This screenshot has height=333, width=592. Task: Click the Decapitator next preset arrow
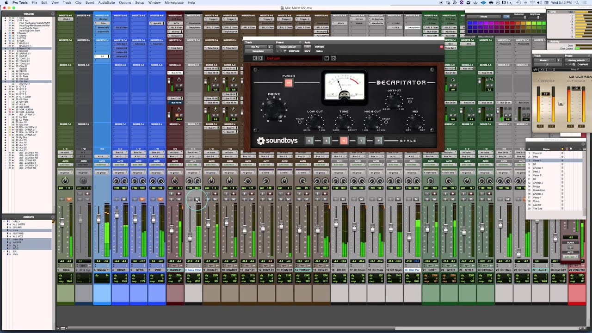260,58
